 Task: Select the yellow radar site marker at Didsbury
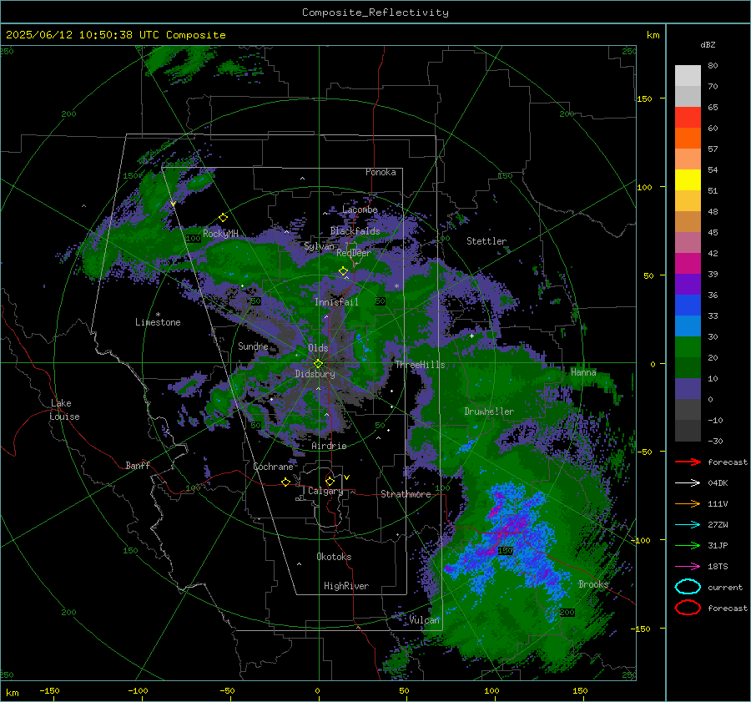(318, 364)
